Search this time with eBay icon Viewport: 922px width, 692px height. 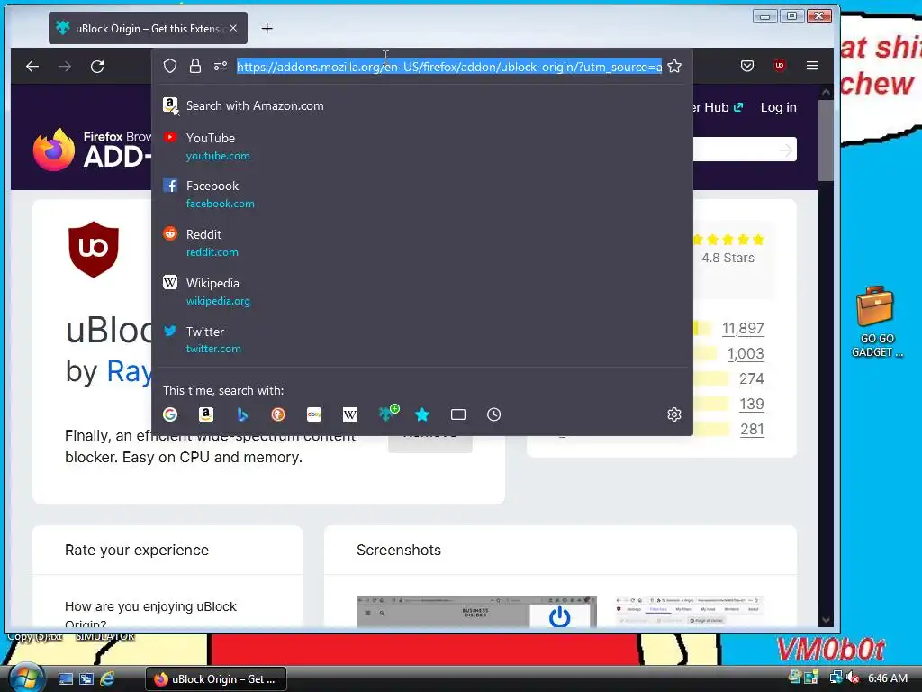coord(314,414)
